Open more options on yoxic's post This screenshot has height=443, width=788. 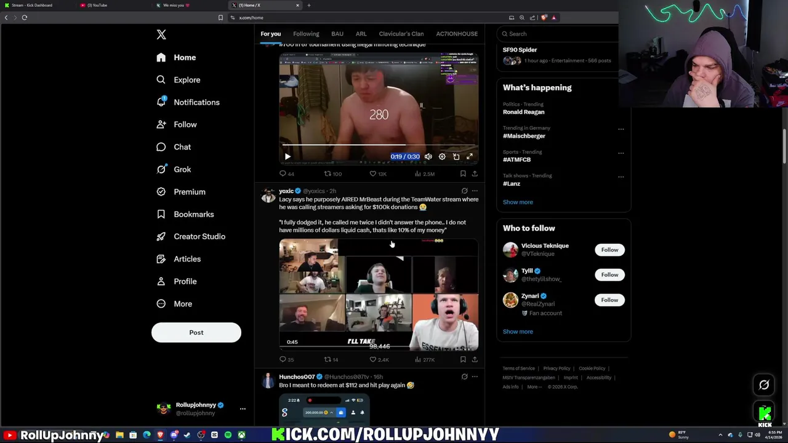pos(475,191)
